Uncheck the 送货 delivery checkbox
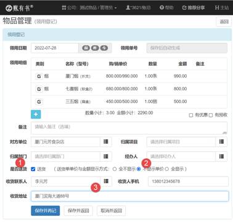The image size is (233, 222). (x=33, y=169)
